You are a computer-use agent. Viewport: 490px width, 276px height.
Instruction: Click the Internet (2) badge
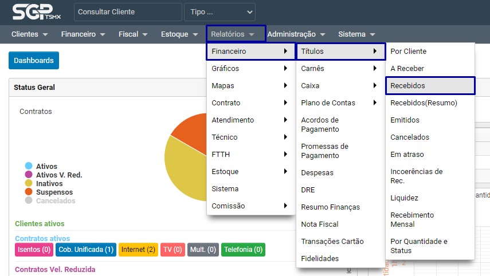pos(138,250)
